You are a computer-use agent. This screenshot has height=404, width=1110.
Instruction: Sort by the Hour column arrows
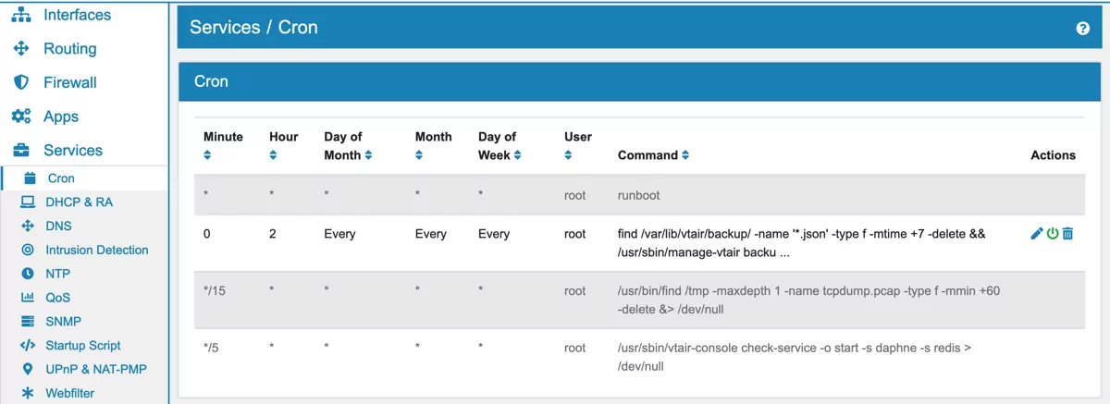[x=273, y=155]
